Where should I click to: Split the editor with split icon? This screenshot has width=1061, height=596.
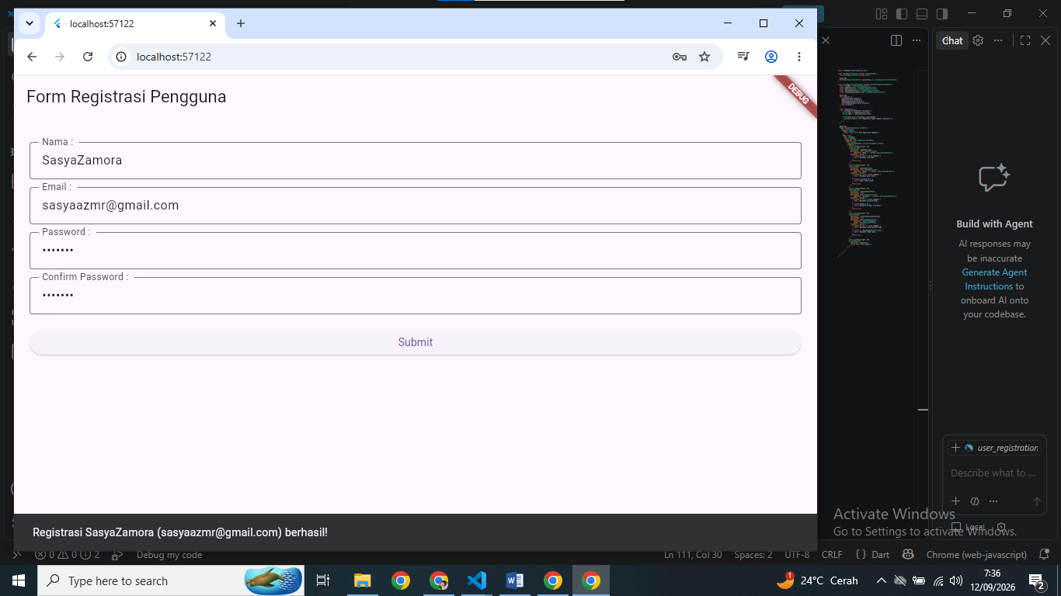896,40
